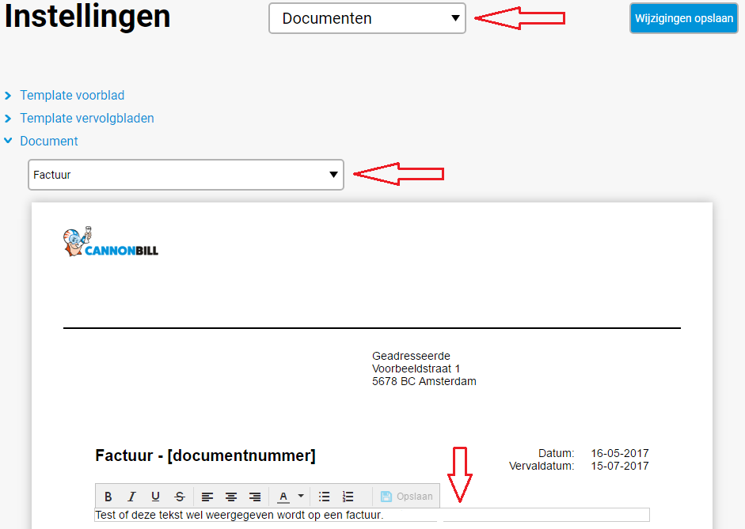The height and width of the screenshot is (529, 745).
Task: Click the date value 16-05-2017
Action: click(x=620, y=453)
